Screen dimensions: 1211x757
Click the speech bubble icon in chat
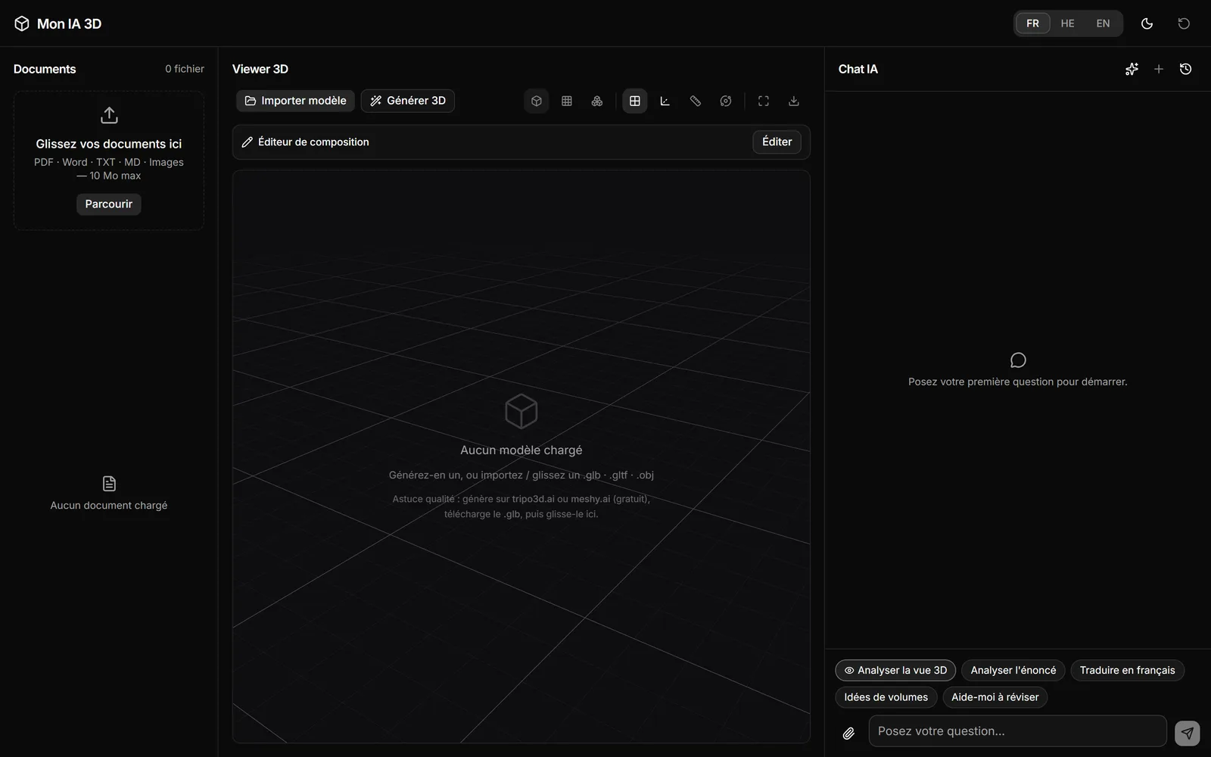pyautogui.click(x=1018, y=360)
